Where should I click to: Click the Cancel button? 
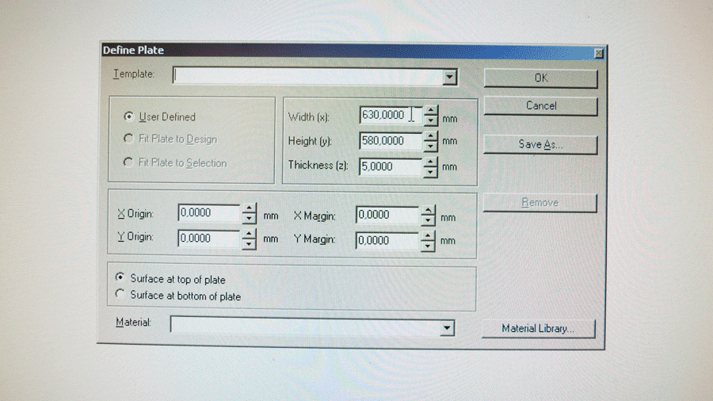tap(540, 106)
